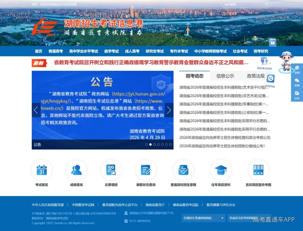Open 定向培养军士招生体格检查和政治考核公告
Viewport: 303px width, 231px height.
225,138
